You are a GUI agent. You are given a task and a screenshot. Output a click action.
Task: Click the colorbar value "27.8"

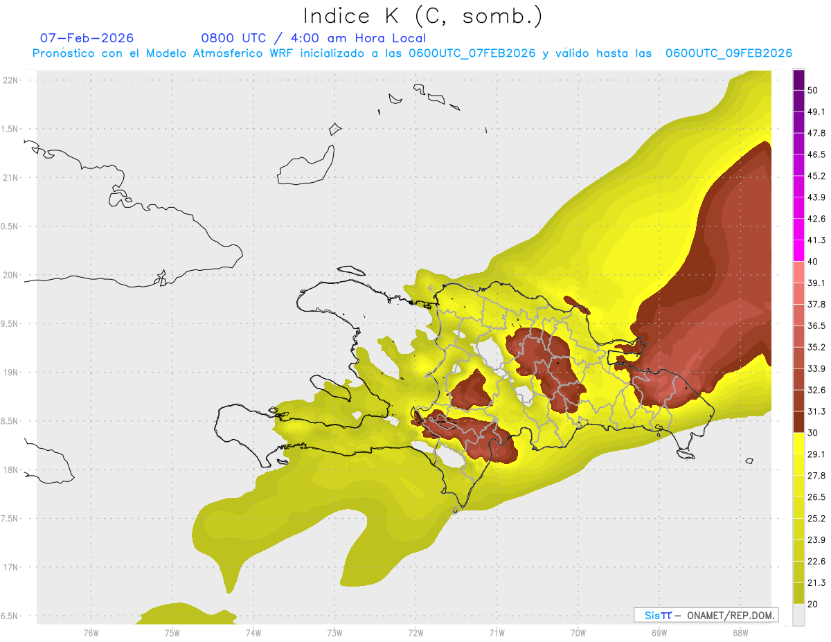pos(816,475)
